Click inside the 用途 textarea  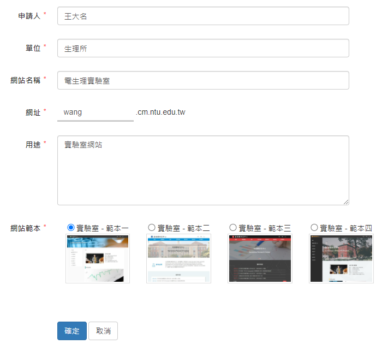[x=203, y=170]
